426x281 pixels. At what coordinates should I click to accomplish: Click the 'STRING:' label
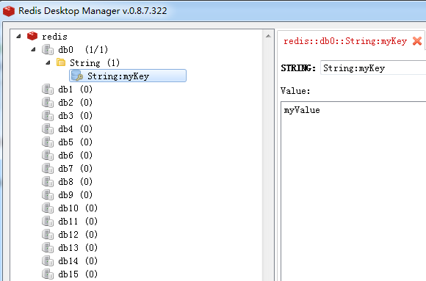point(298,68)
